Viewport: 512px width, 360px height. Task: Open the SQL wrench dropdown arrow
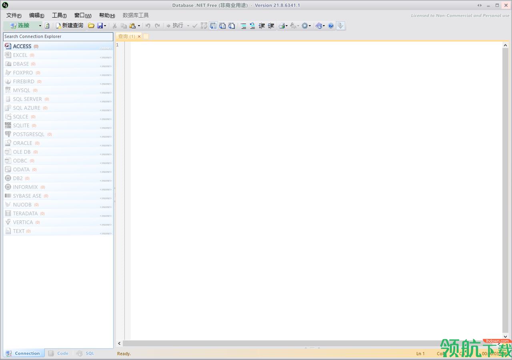pyautogui.click(x=298, y=26)
